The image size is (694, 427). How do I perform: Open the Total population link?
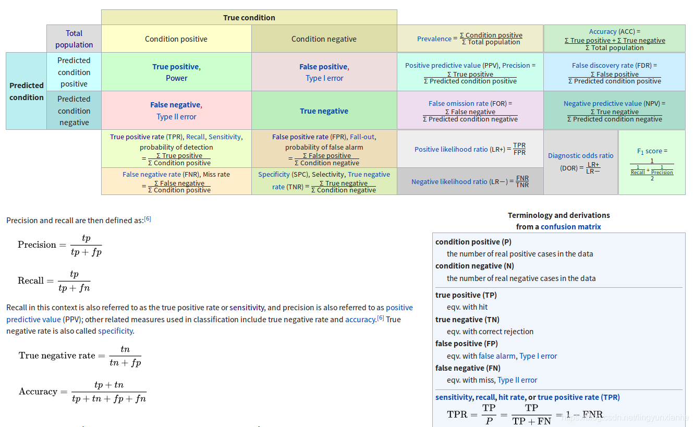[x=74, y=39]
